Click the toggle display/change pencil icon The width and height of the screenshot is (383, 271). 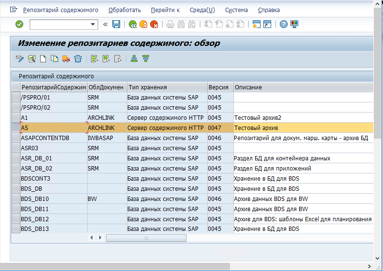(19, 59)
